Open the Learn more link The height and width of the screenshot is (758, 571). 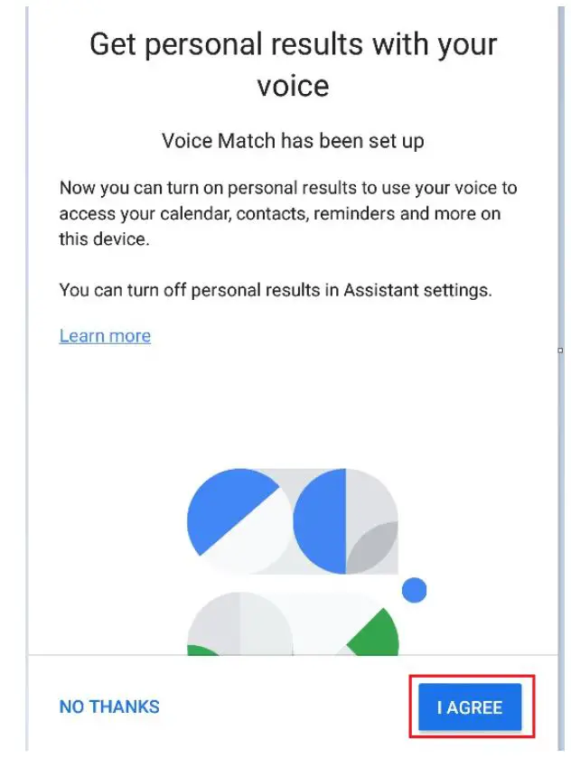tap(105, 336)
